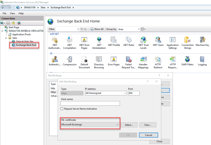Click the Save icon in Connections toolbar

8,23
